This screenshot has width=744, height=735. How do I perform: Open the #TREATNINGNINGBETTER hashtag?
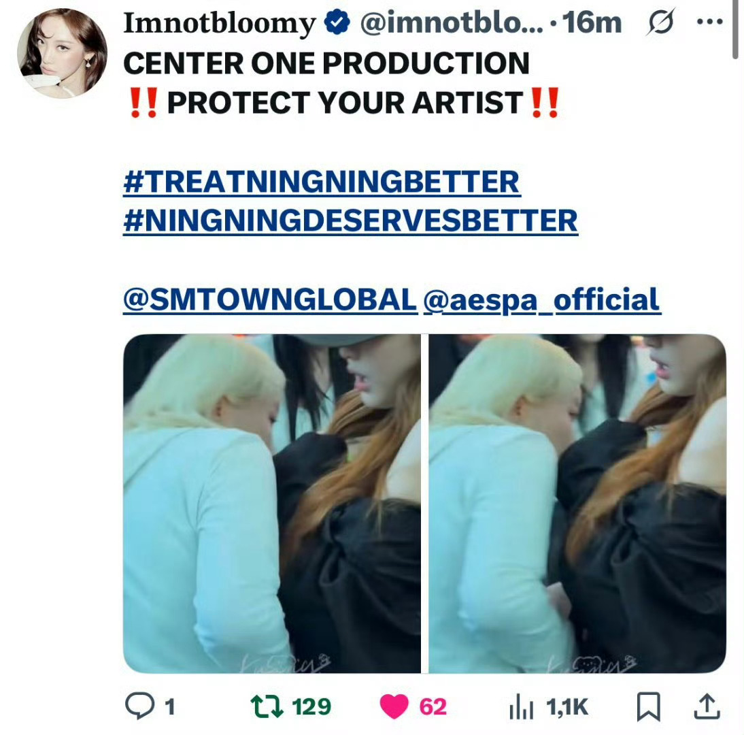(x=322, y=182)
